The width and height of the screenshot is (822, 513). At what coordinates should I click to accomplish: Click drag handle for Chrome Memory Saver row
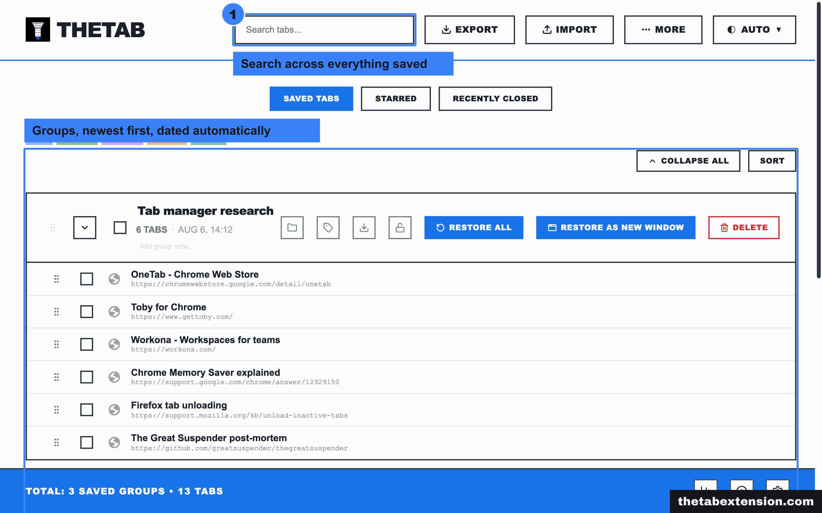pos(57,377)
